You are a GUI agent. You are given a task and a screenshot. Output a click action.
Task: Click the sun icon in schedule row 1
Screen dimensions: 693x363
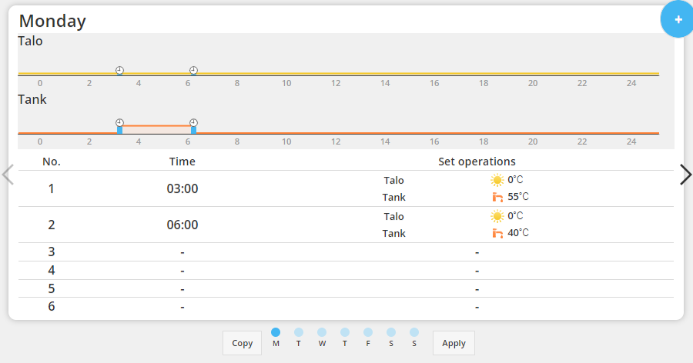497,180
